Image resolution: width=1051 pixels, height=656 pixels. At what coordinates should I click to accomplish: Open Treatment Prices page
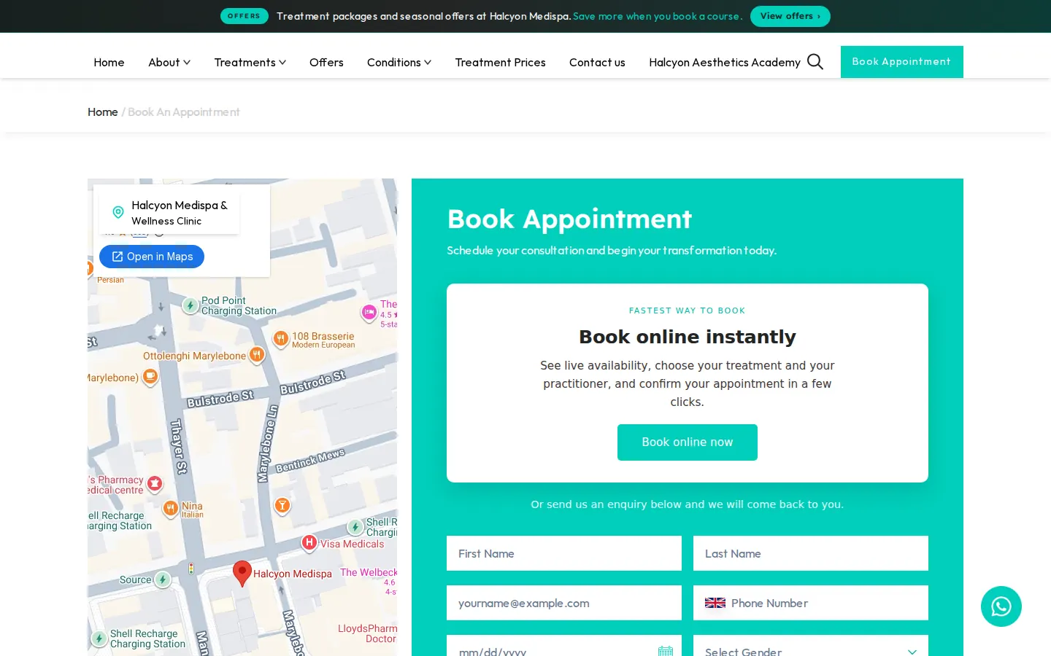pos(501,62)
